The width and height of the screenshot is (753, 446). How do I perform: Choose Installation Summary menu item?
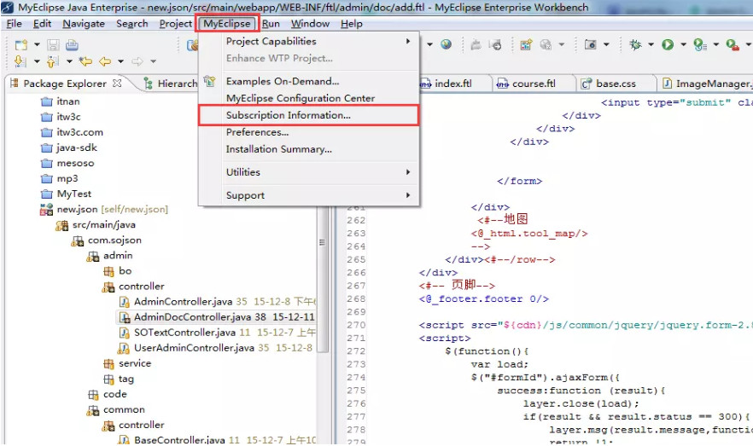(x=309, y=149)
